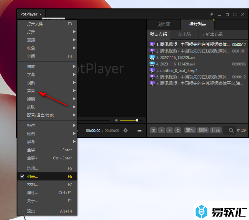This screenshot has width=249, height=220.
Task: Choose 退出 Alt+F4 to exit
Action: point(47,211)
